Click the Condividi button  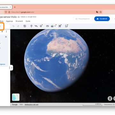click(102, 19)
